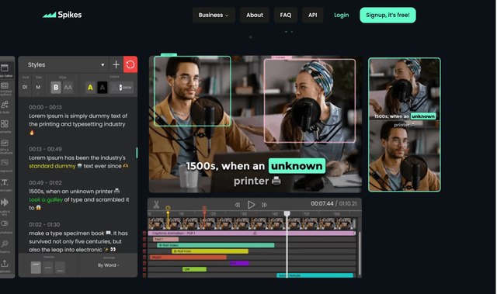The height and width of the screenshot is (294, 497).
Task: Delete the B-Roll Foto track
Action: pos(144,251)
